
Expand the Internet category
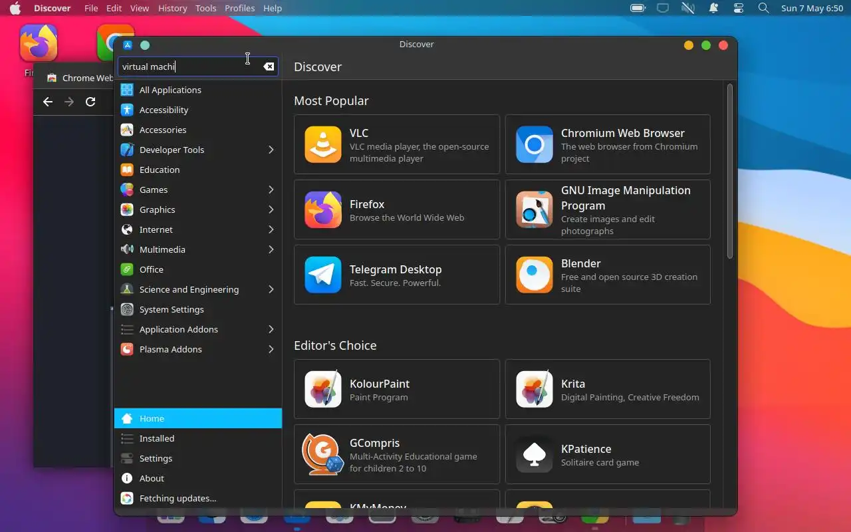[271, 229]
